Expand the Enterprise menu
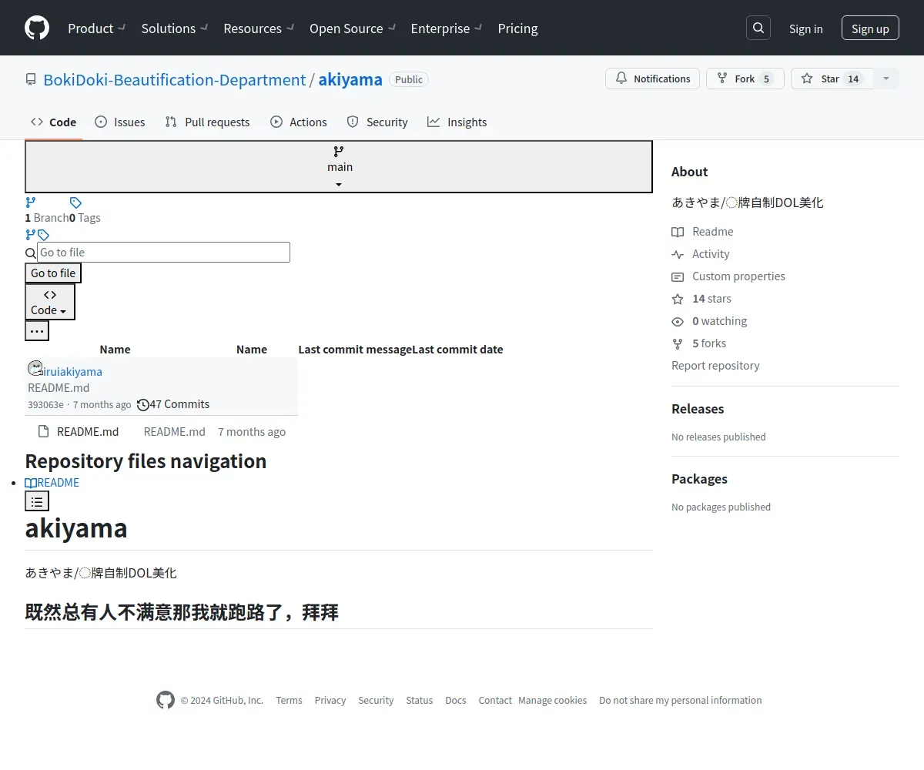This screenshot has height=770, width=924. click(x=447, y=28)
